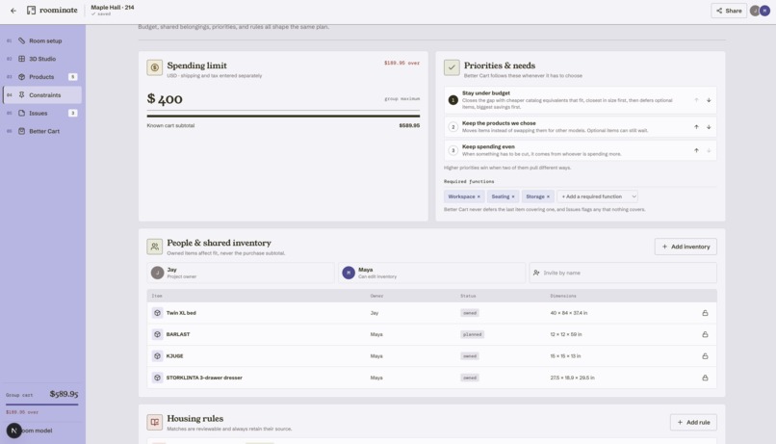
Task: Open Room setup in sidebar
Action: [42, 40]
